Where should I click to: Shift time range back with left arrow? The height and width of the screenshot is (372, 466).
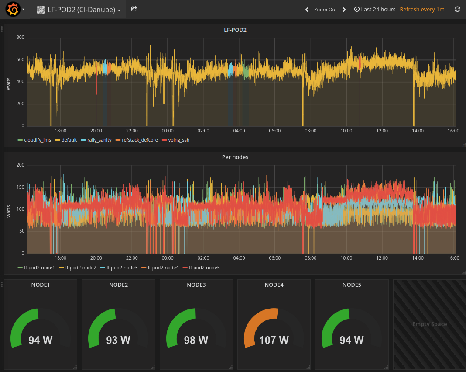click(307, 10)
